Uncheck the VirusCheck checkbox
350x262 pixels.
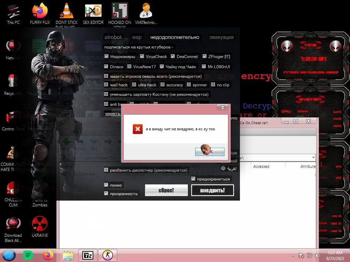click(142, 56)
